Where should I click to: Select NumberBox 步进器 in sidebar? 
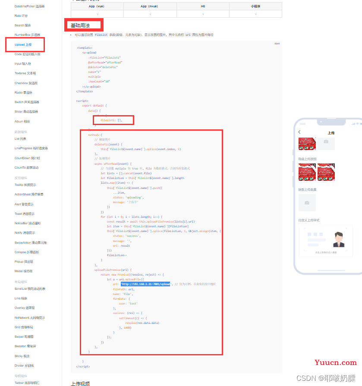27,35
